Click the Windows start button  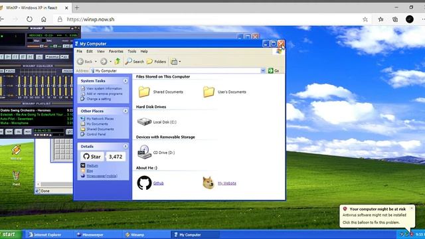pyautogui.click(x=11, y=234)
